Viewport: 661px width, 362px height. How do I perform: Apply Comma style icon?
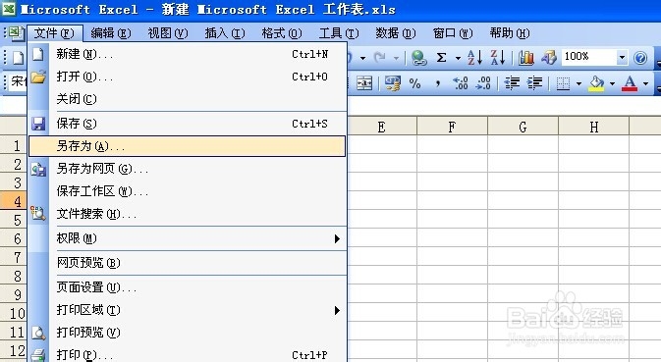(x=438, y=83)
